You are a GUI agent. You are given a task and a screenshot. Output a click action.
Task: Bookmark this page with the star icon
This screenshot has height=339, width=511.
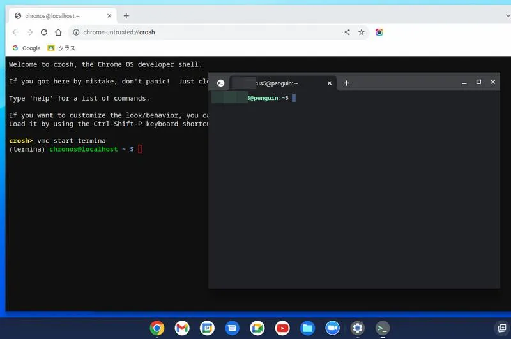pos(362,32)
